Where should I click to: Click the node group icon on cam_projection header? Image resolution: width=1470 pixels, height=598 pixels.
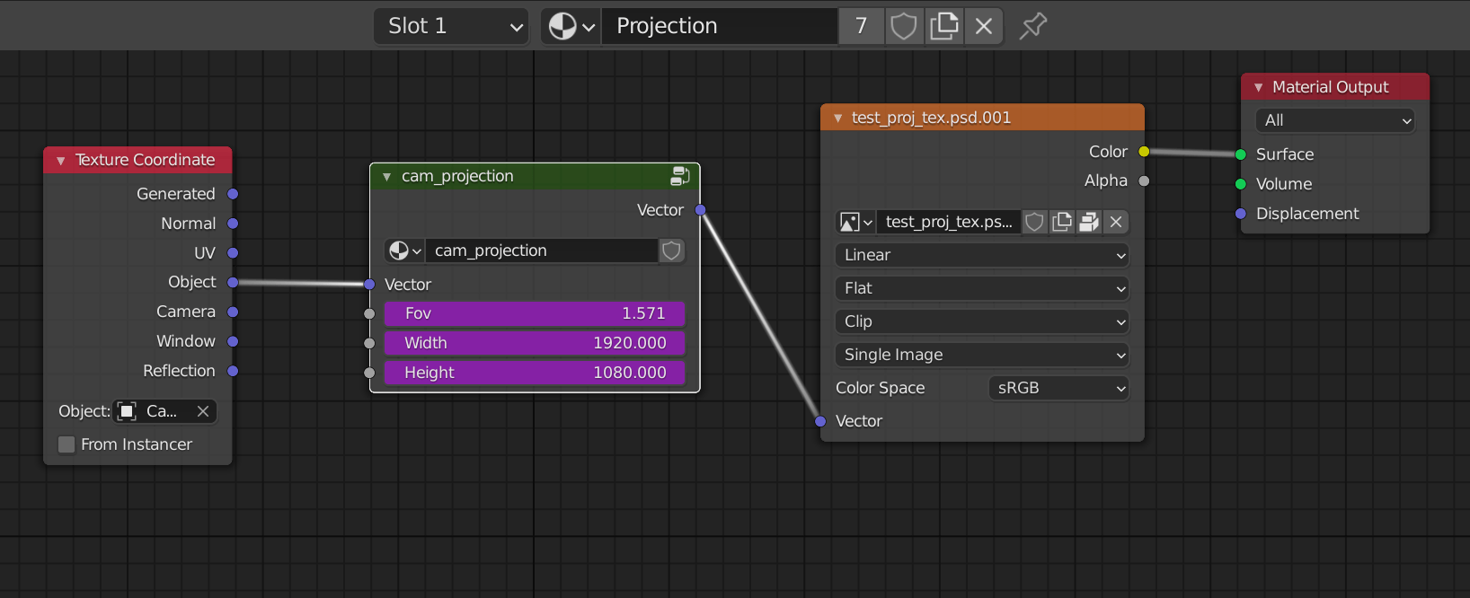coord(680,176)
